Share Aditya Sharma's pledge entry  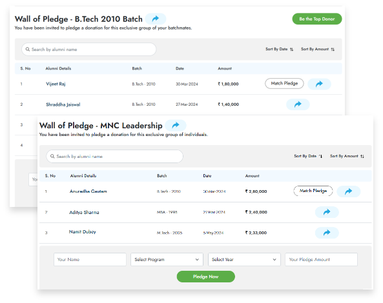point(327,212)
